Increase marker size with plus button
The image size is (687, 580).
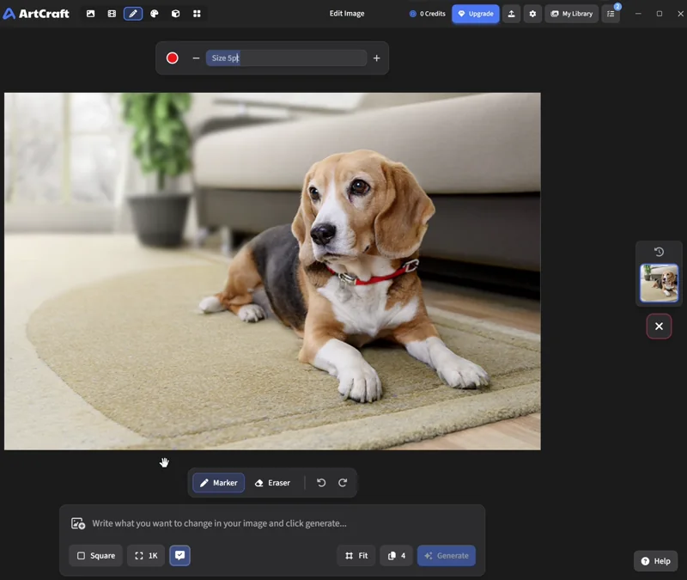[376, 58]
